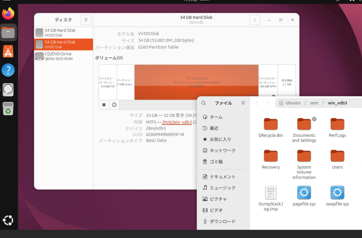Open drive options three-dot menu

click(x=255, y=20)
